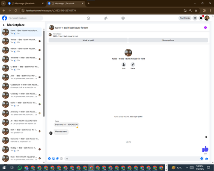Image resolution: width=214 pixels, height=171 pixels.
Task: Open JB conversation in chat list
Action: tap(21, 122)
